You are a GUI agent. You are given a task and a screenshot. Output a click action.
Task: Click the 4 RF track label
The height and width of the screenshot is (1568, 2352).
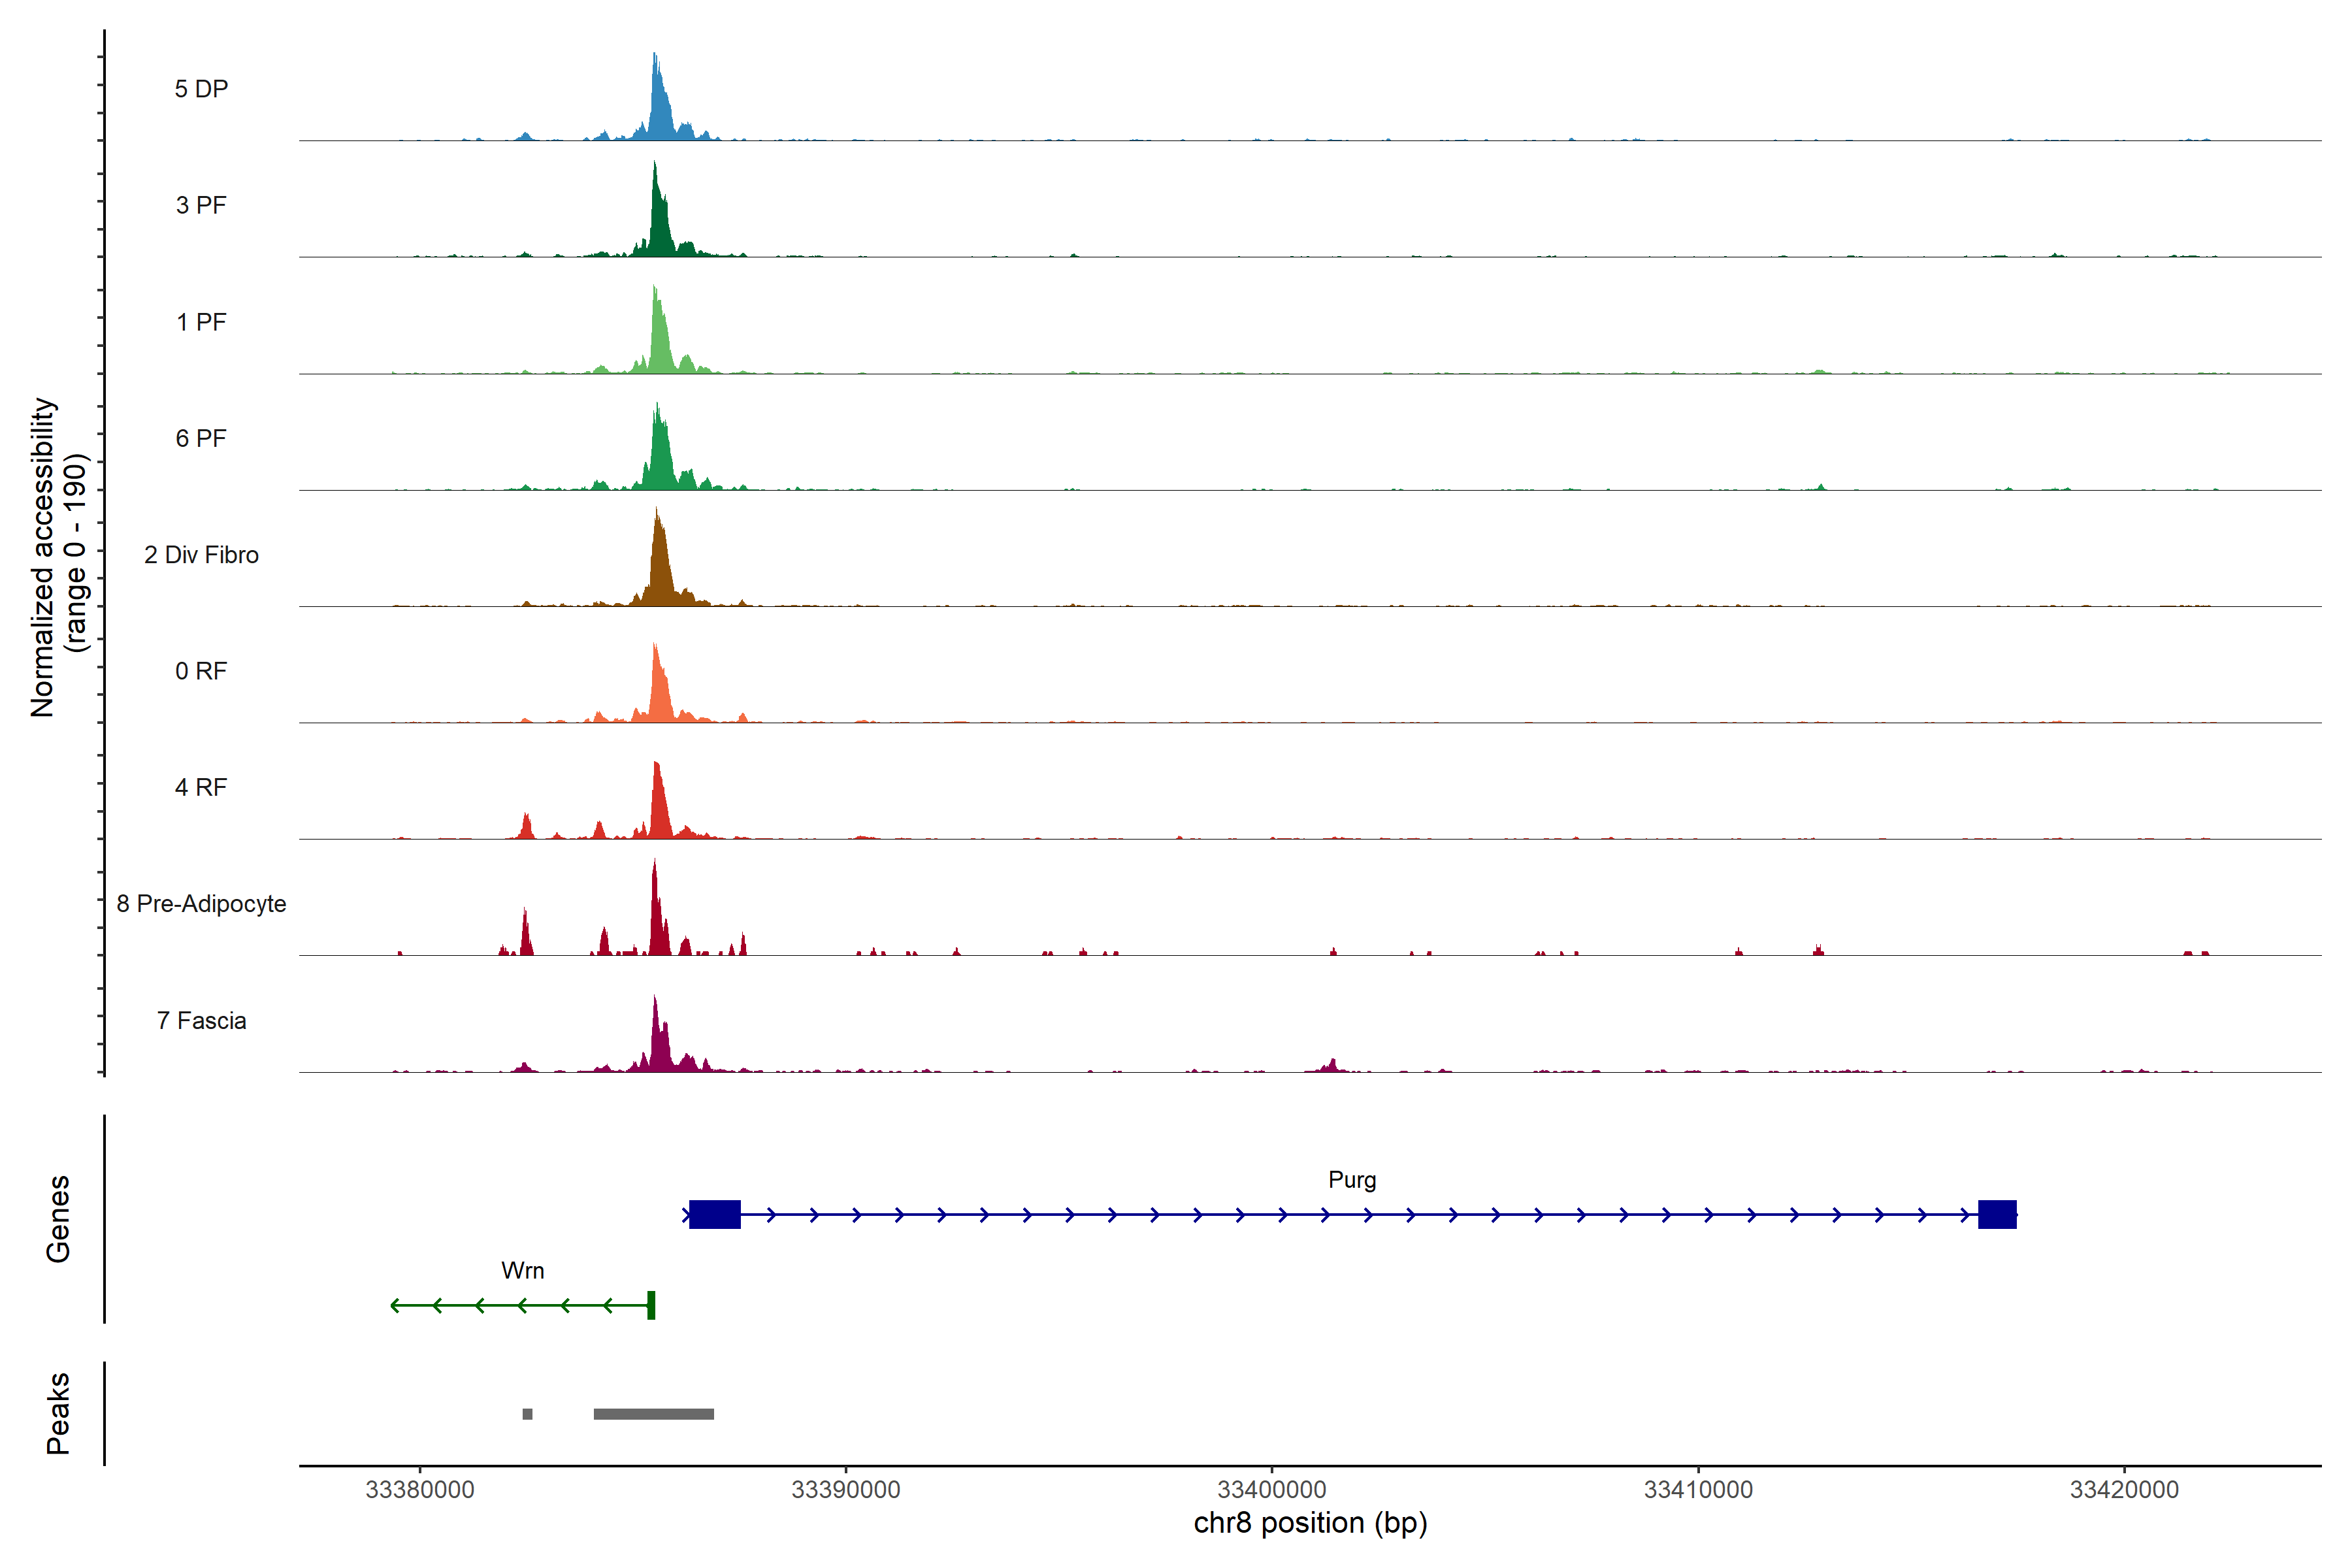click(201, 787)
